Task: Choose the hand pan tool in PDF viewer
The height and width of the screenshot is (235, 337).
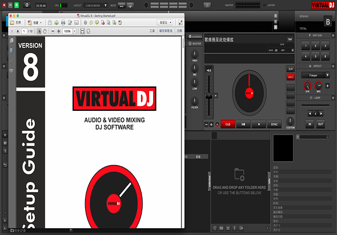Action: [45, 31]
